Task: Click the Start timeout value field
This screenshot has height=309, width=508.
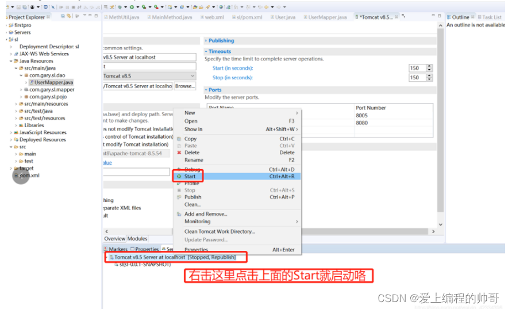Action: pos(417,68)
